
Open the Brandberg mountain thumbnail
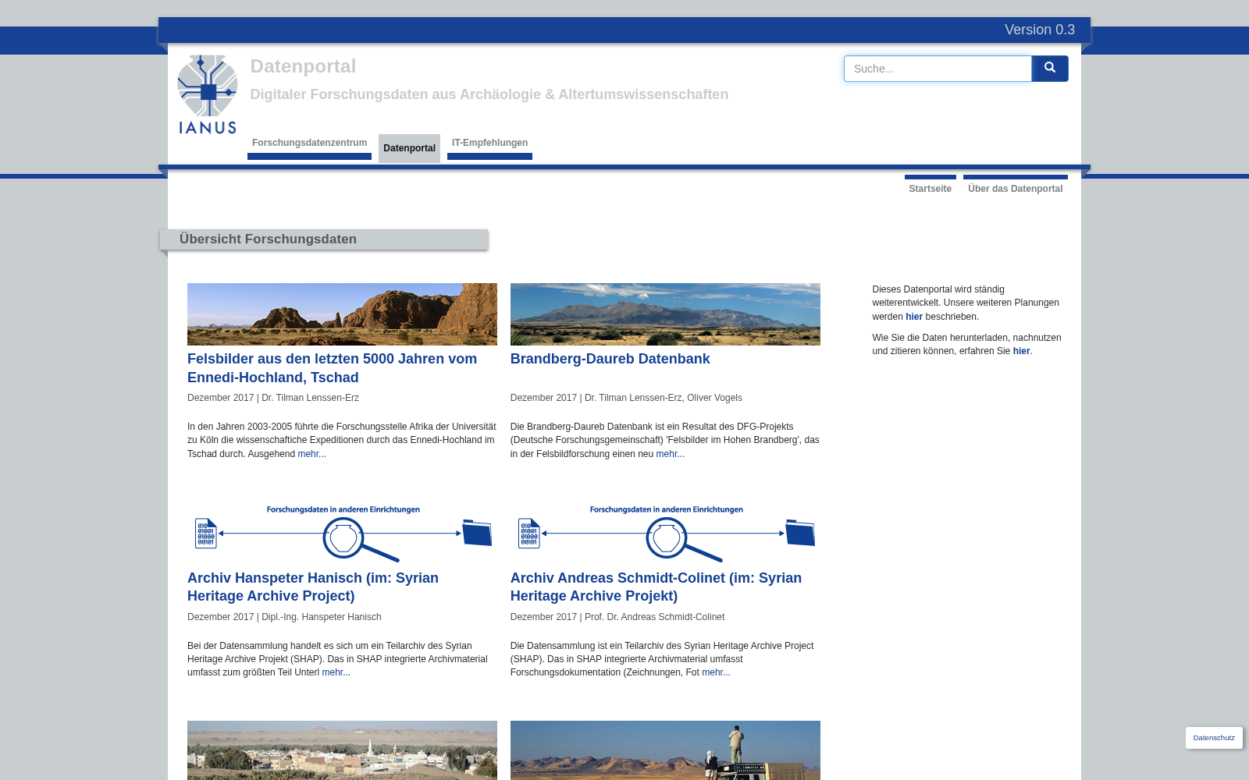[665, 314]
